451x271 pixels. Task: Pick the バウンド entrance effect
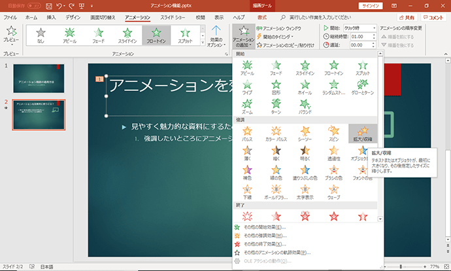pyautogui.click(x=305, y=107)
